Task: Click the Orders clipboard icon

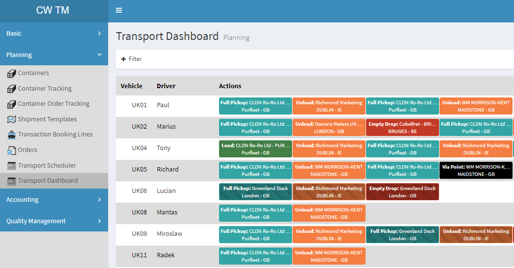Action: pyautogui.click(x=12, y=150)
